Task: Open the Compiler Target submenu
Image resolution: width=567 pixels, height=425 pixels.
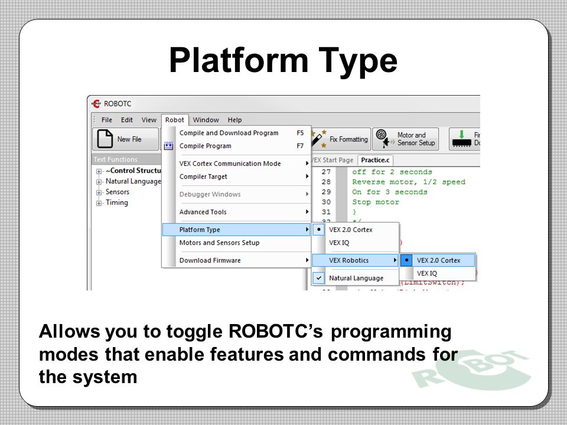Action: pyautogui.click(x=236, y=176)
